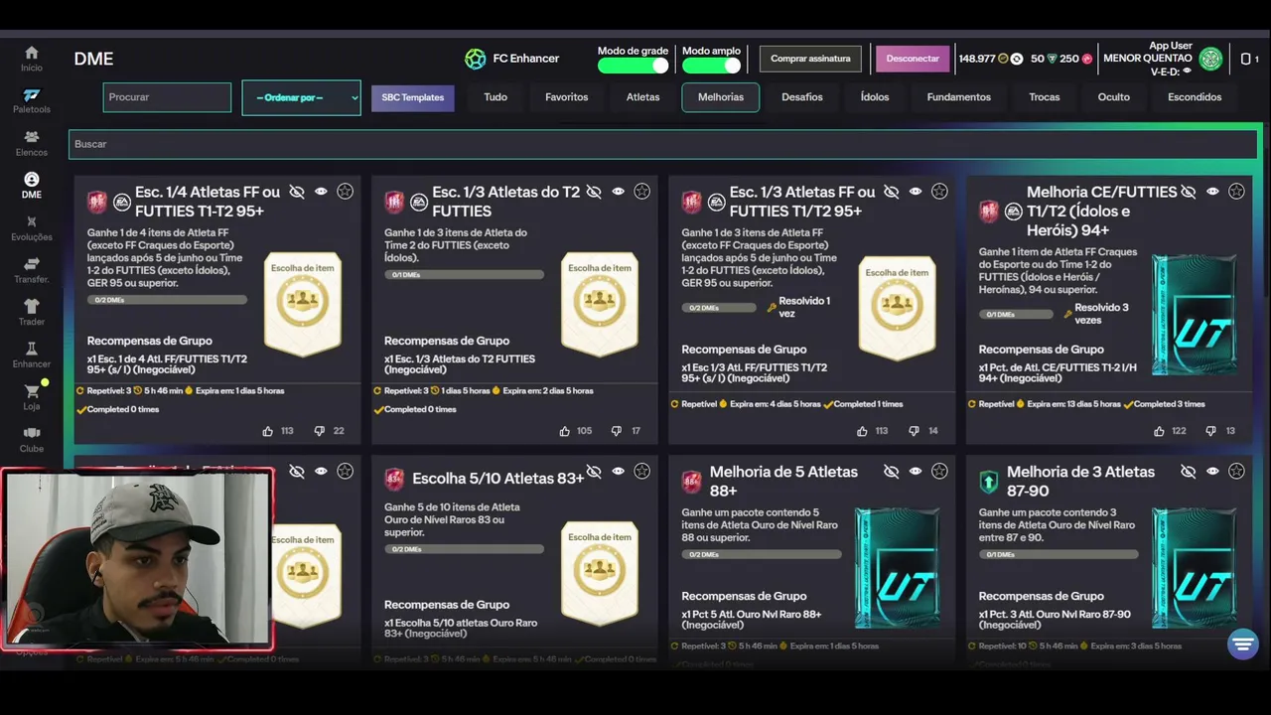Toggle the Modo amplo switch
This screenshot has width=1271, height=715.
[x=711, y=66]
